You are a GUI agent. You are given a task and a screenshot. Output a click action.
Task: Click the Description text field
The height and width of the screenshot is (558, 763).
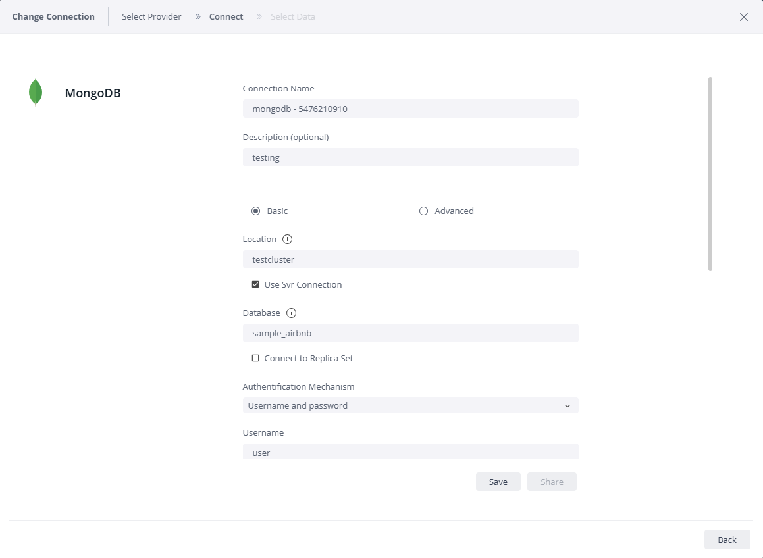point(410,157)
